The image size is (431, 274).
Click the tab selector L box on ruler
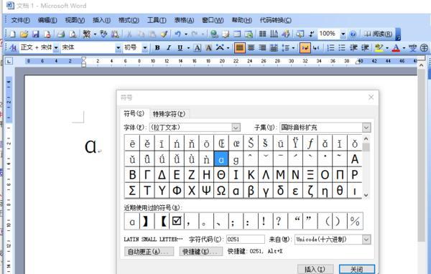click(x=9, y=61)
